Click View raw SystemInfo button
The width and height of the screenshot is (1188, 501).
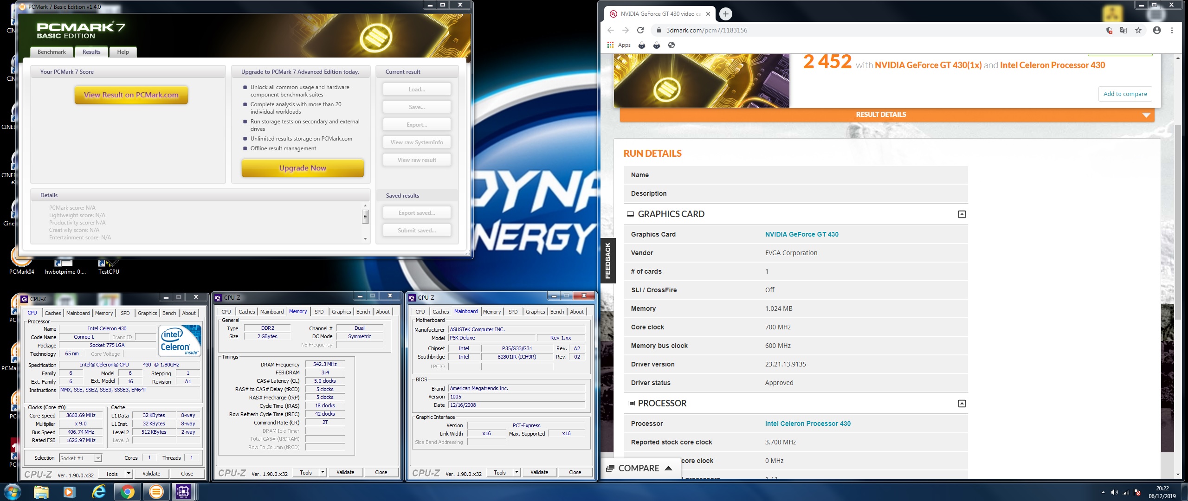pyautogui.click(x=417, y=142)
